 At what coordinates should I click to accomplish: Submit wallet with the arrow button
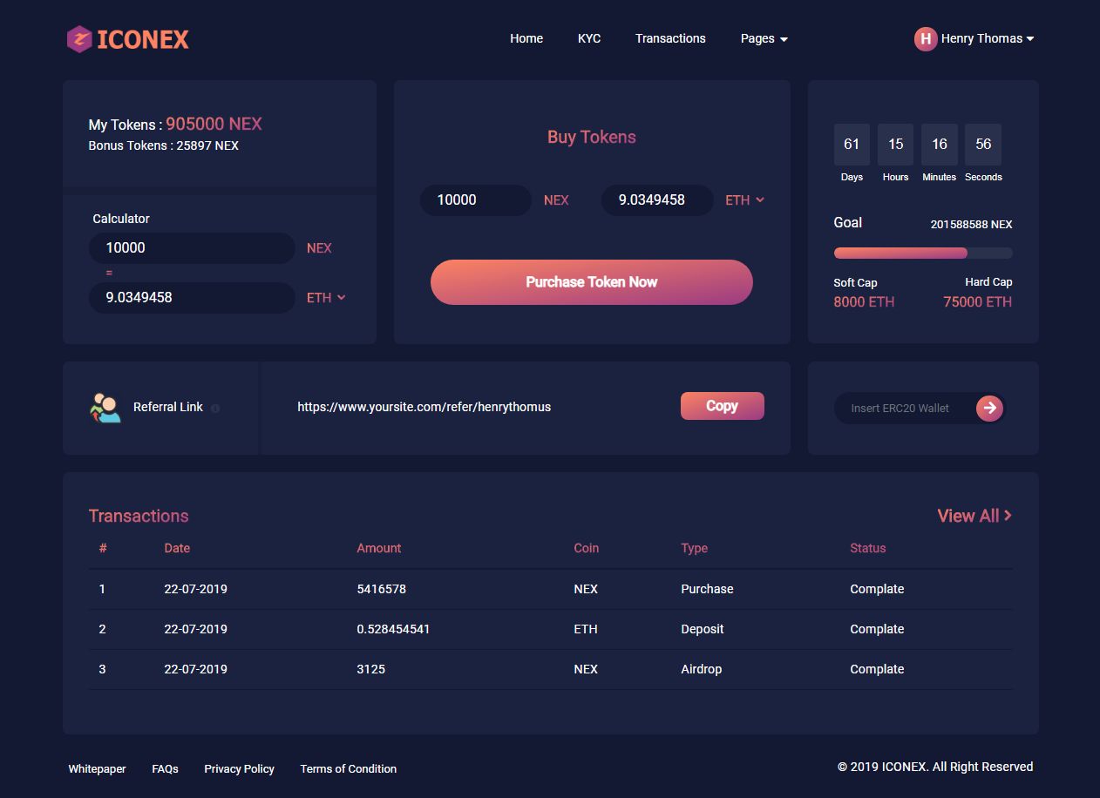click(989, 408)
